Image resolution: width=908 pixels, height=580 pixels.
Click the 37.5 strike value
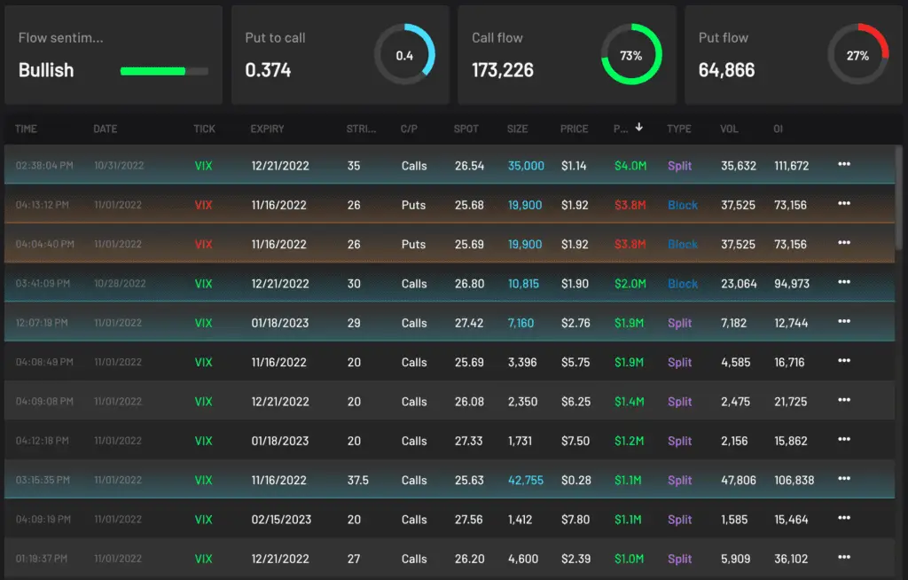coord(358,481)
